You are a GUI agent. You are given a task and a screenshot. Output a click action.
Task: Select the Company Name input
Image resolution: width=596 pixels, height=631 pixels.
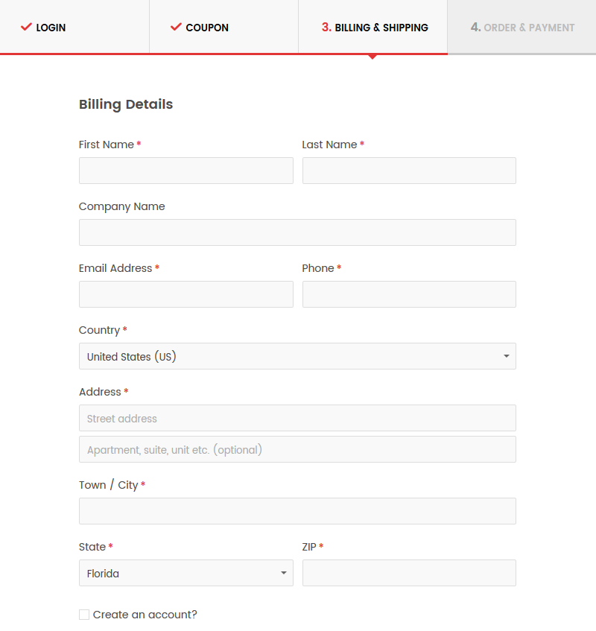click(x=297, y=232)
